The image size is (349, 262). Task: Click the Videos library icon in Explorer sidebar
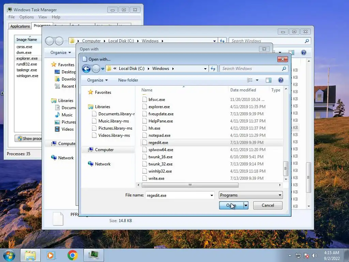point(57,129)
